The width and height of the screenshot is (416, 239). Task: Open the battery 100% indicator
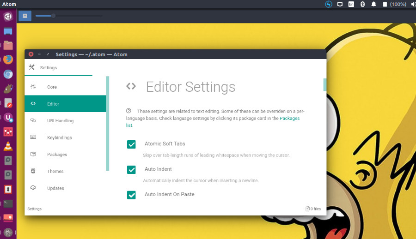(394, 4)
